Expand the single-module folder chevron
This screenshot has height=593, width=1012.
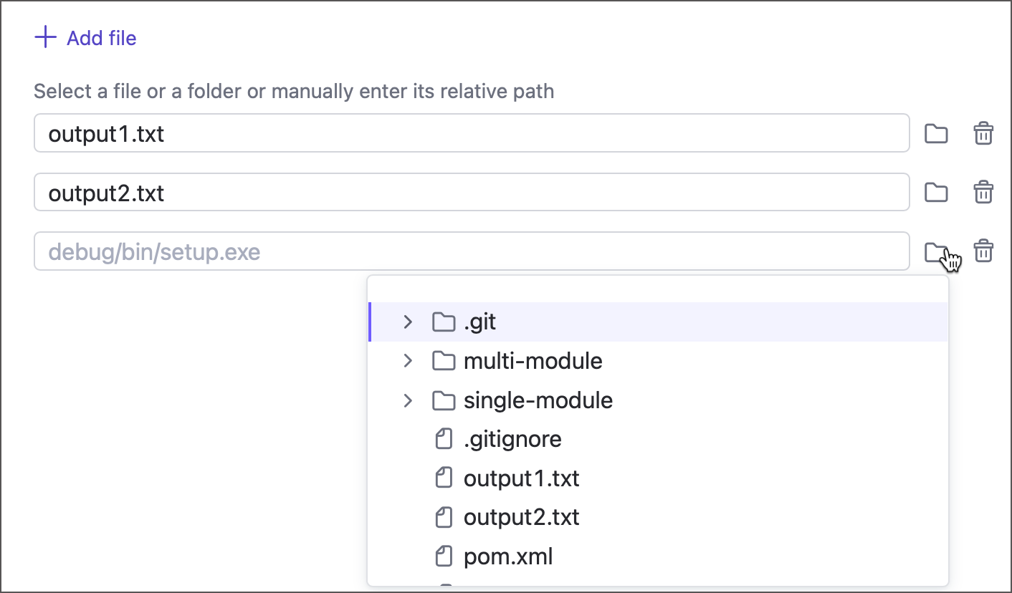(x=408, y=400)
